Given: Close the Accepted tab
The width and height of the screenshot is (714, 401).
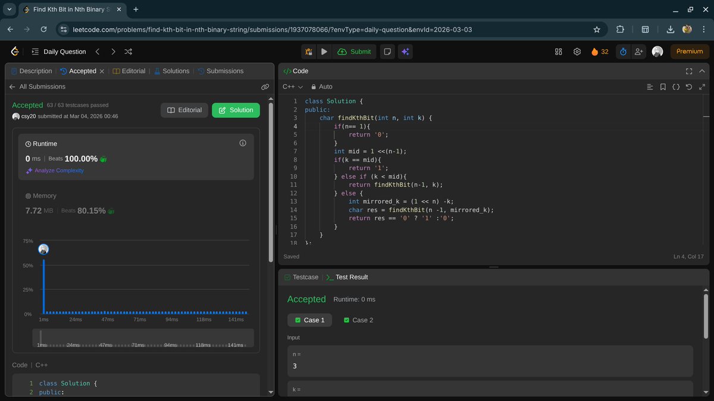Looking at the screenshot, I should coord(102,71).
